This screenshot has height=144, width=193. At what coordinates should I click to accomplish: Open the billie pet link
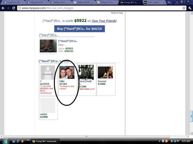pos(62,81)
